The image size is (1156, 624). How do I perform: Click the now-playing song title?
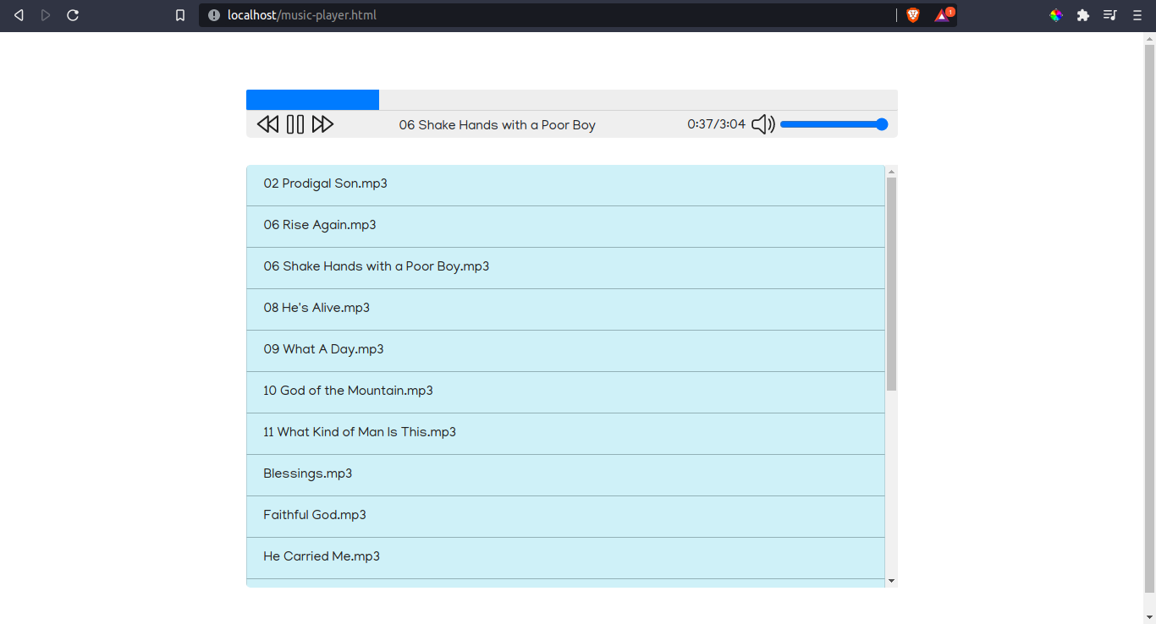click(x=498, y=125)
